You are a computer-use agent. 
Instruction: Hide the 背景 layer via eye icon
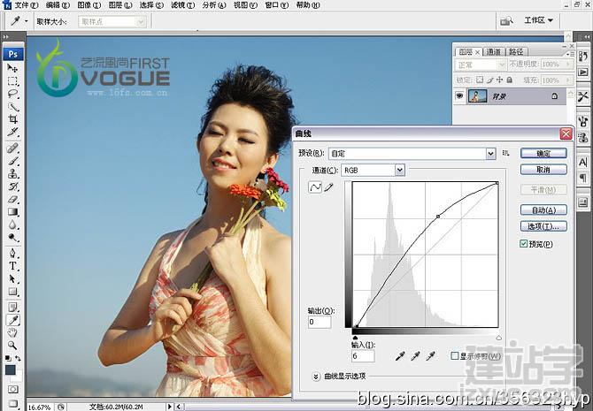[459, 96]
